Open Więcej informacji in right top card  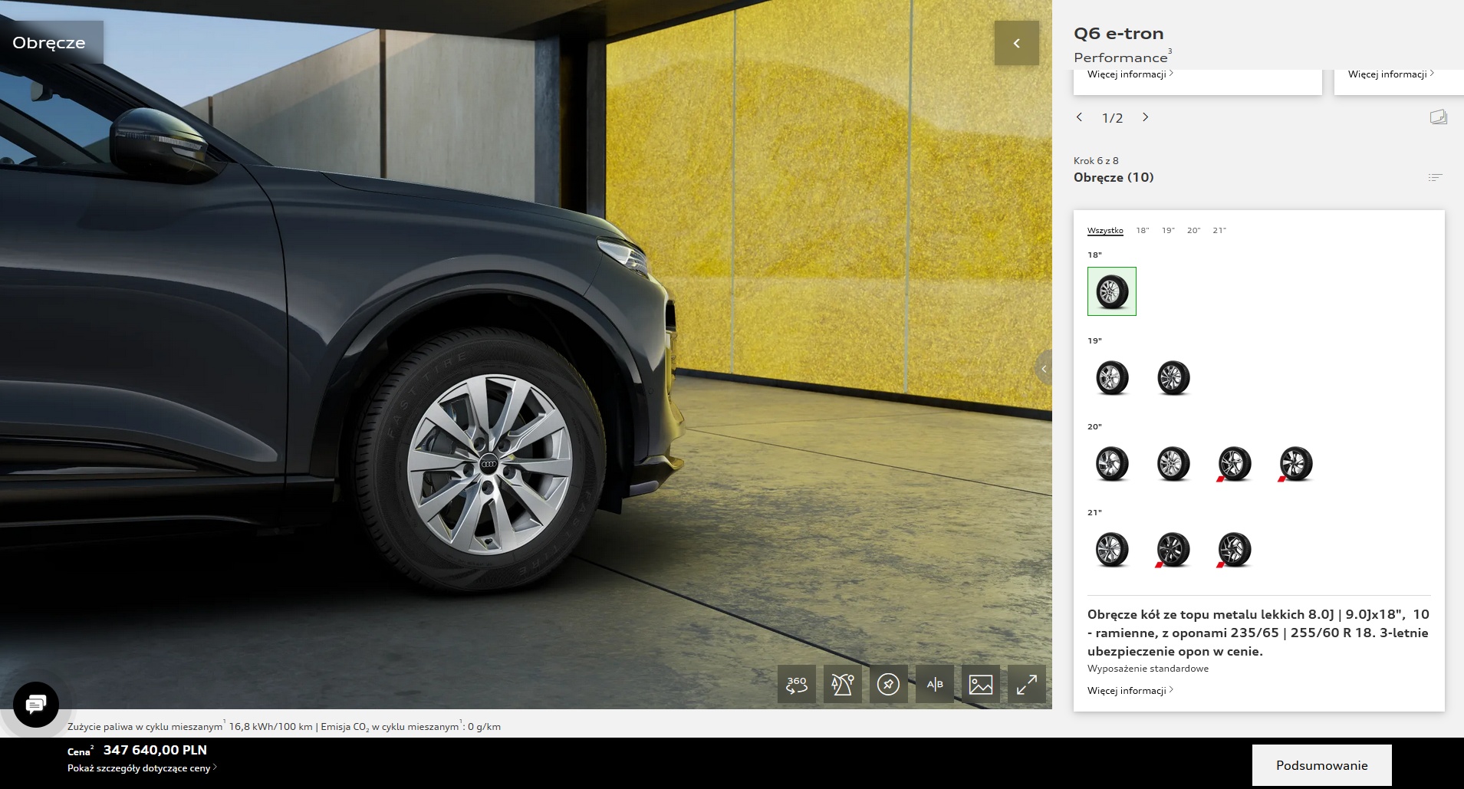1391,74
